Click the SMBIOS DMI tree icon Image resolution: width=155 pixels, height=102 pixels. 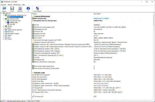tap(8, 23)
